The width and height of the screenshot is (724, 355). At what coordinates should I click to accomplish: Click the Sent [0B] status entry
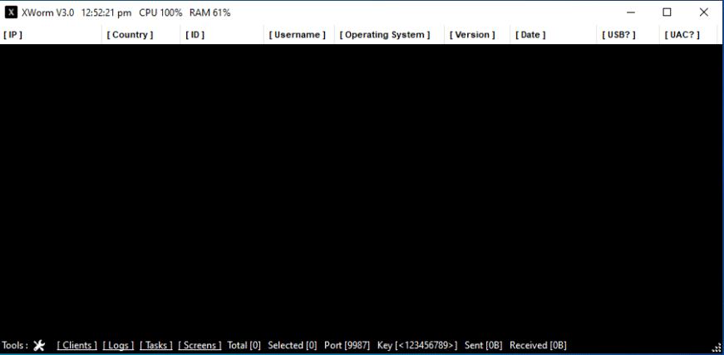(x=484, y=345)
